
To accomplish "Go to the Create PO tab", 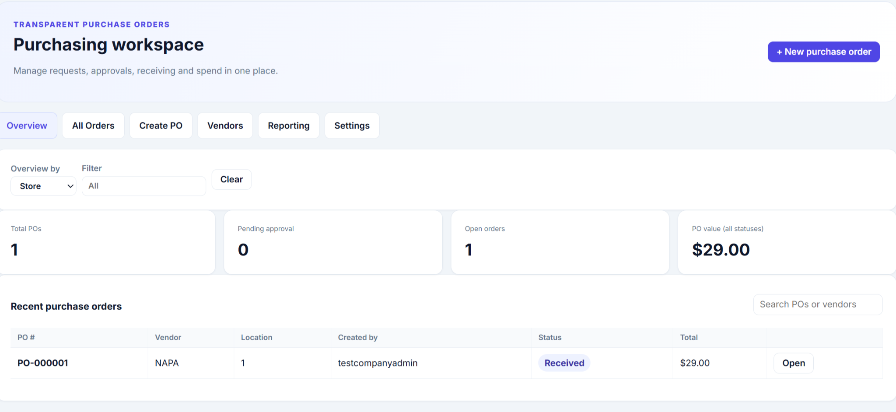I will pyautogui.click(x=161, y=126).
